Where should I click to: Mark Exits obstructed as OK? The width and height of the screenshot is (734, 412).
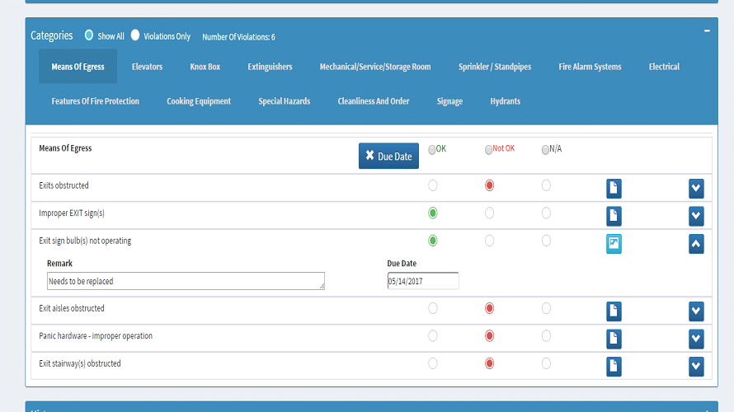click(433, 185)
